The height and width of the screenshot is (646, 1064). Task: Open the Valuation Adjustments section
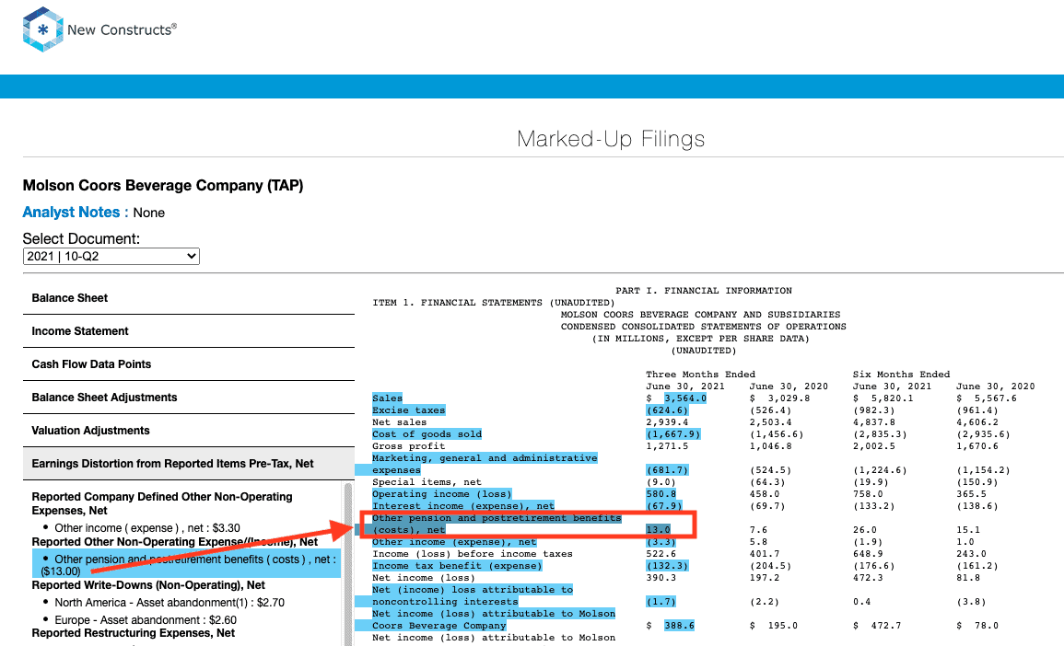pos(189,431)
